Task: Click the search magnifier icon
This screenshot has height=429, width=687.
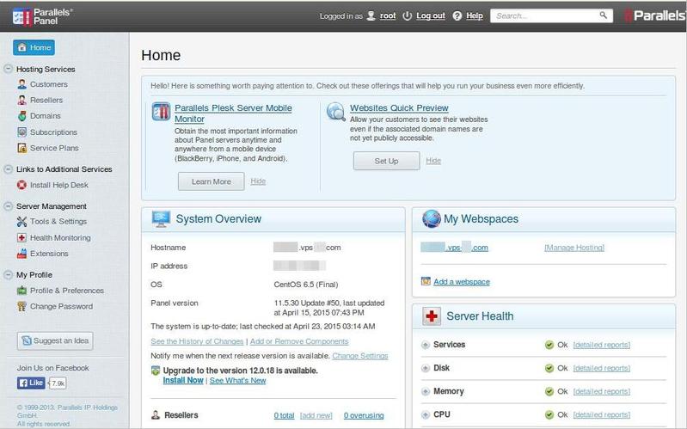Action: [604, 15]
